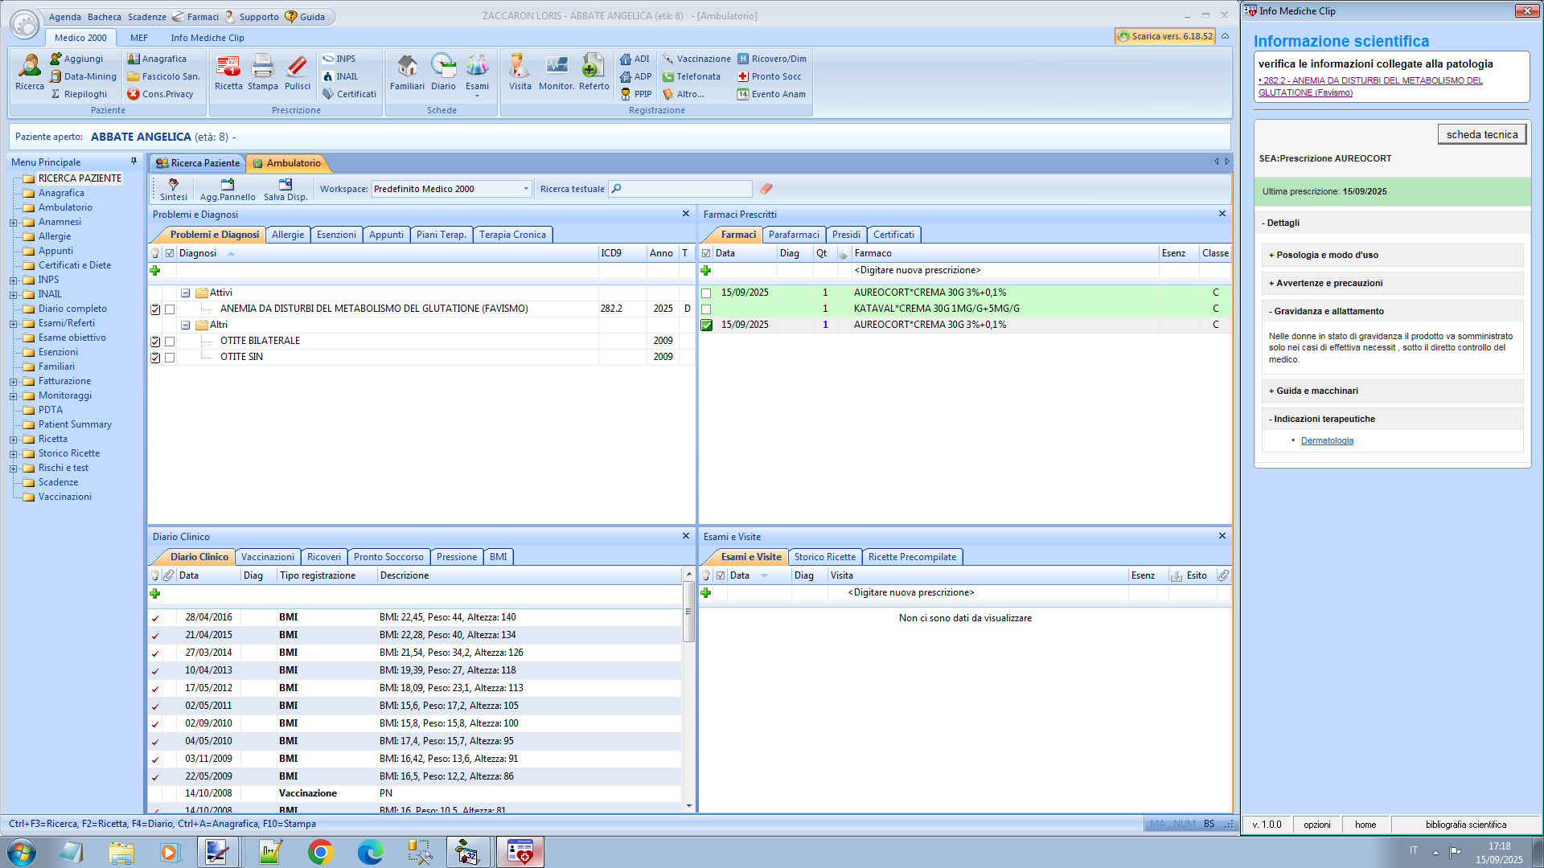Uncheck the checked AUREOCORT row checkbox
The image size is (1544, 868).
pyautogui.click(x=706, y=325)
